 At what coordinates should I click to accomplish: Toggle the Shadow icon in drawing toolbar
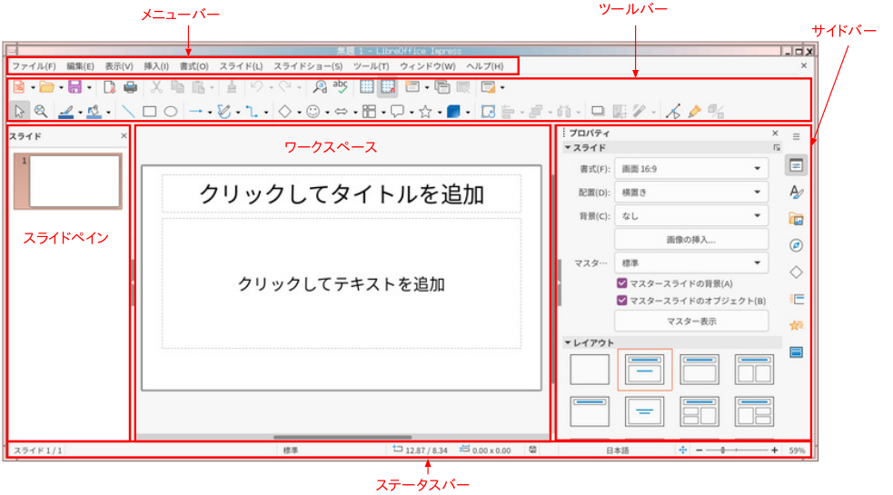tap(598, 111)
